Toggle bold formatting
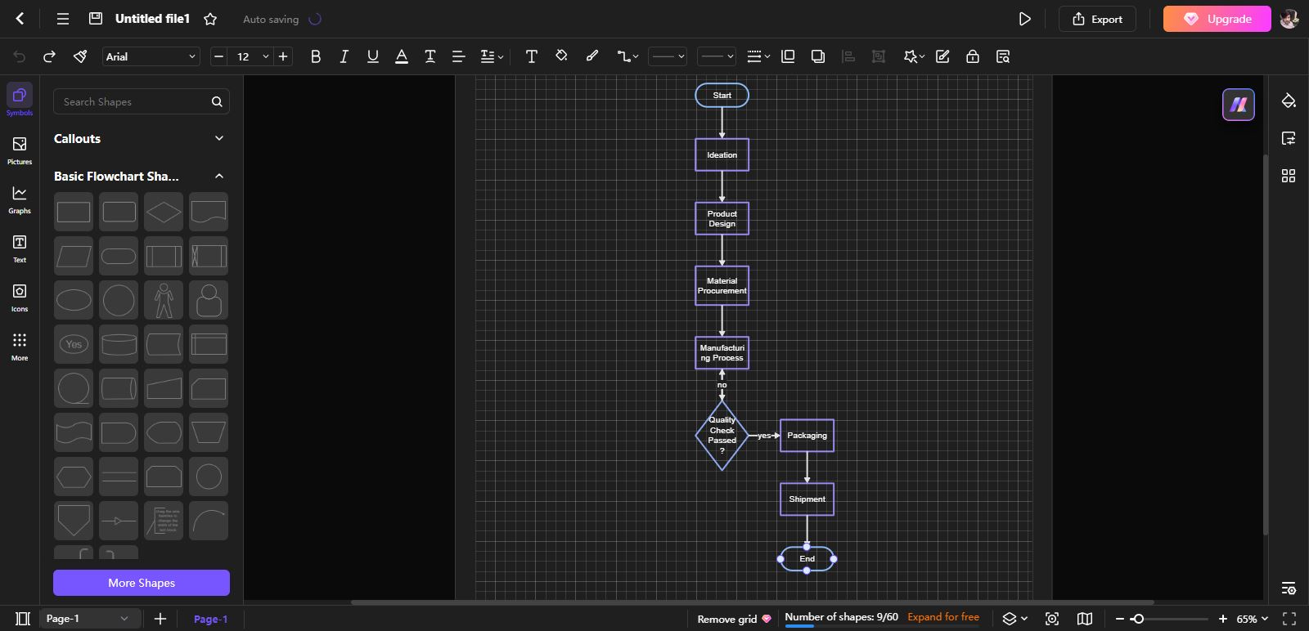 coord(316,56)
